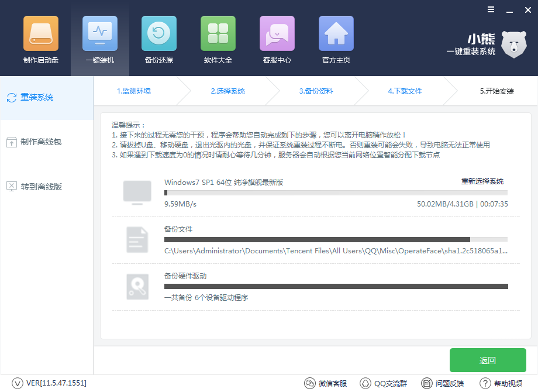Select 重装系统 in the sidebar
Viewport: 538px width, 392px height.
[47, 98]
